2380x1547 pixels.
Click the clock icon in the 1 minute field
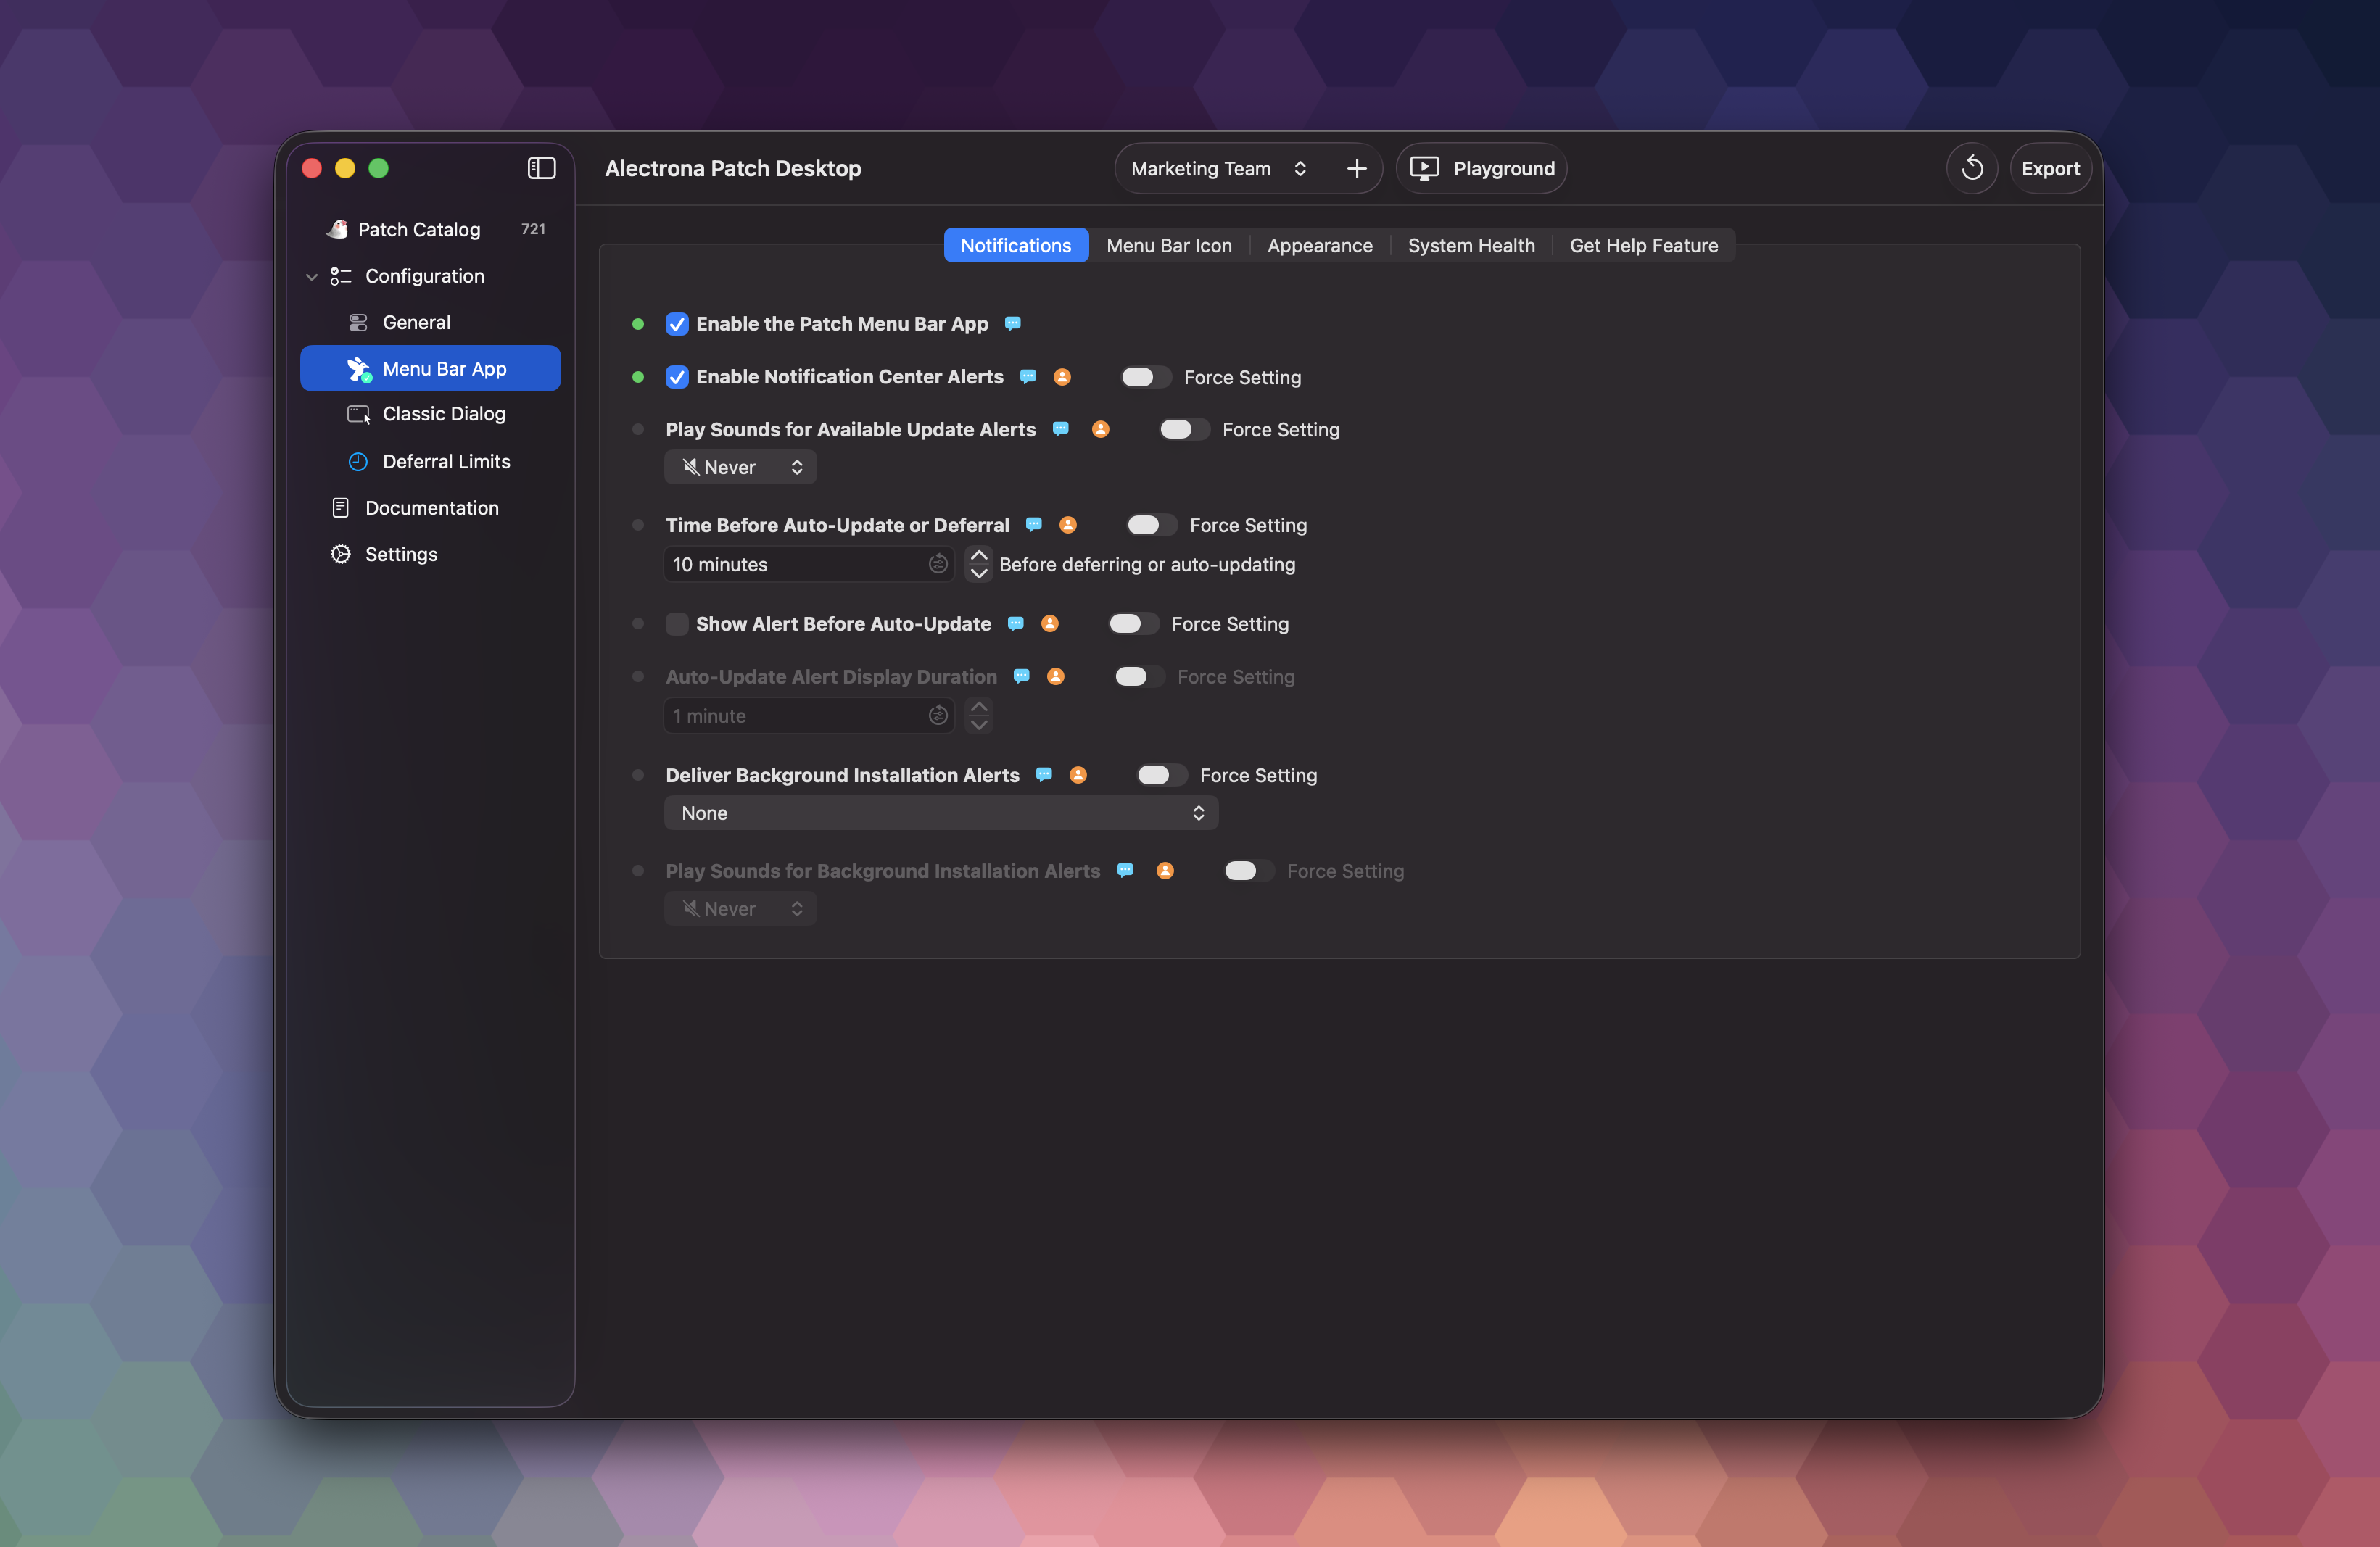tap(937, 716)
